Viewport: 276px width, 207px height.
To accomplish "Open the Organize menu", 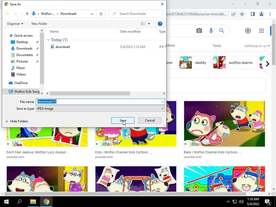I will coord(15,24).
